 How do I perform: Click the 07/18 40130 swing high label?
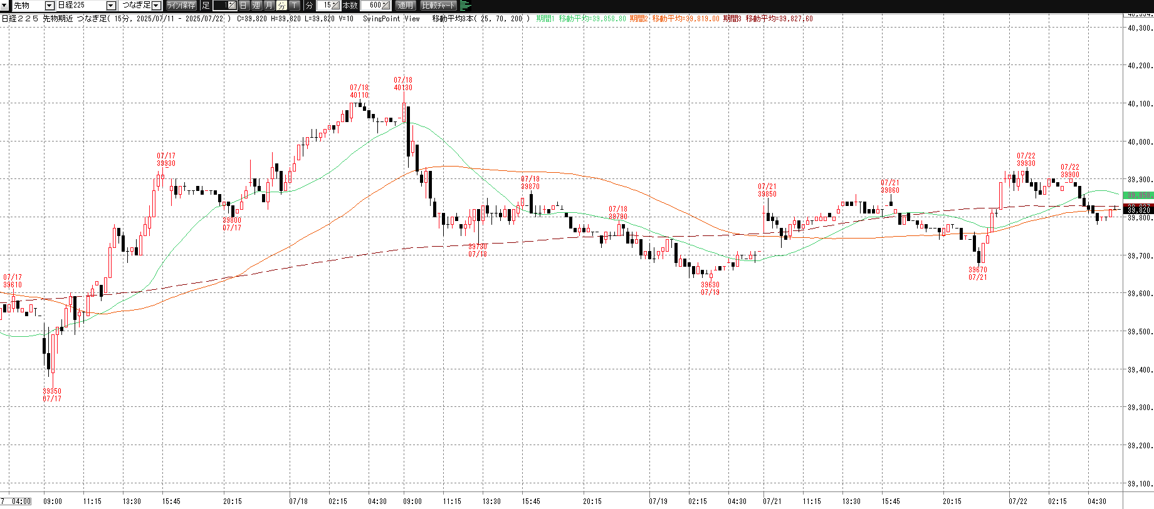(403, 84)
